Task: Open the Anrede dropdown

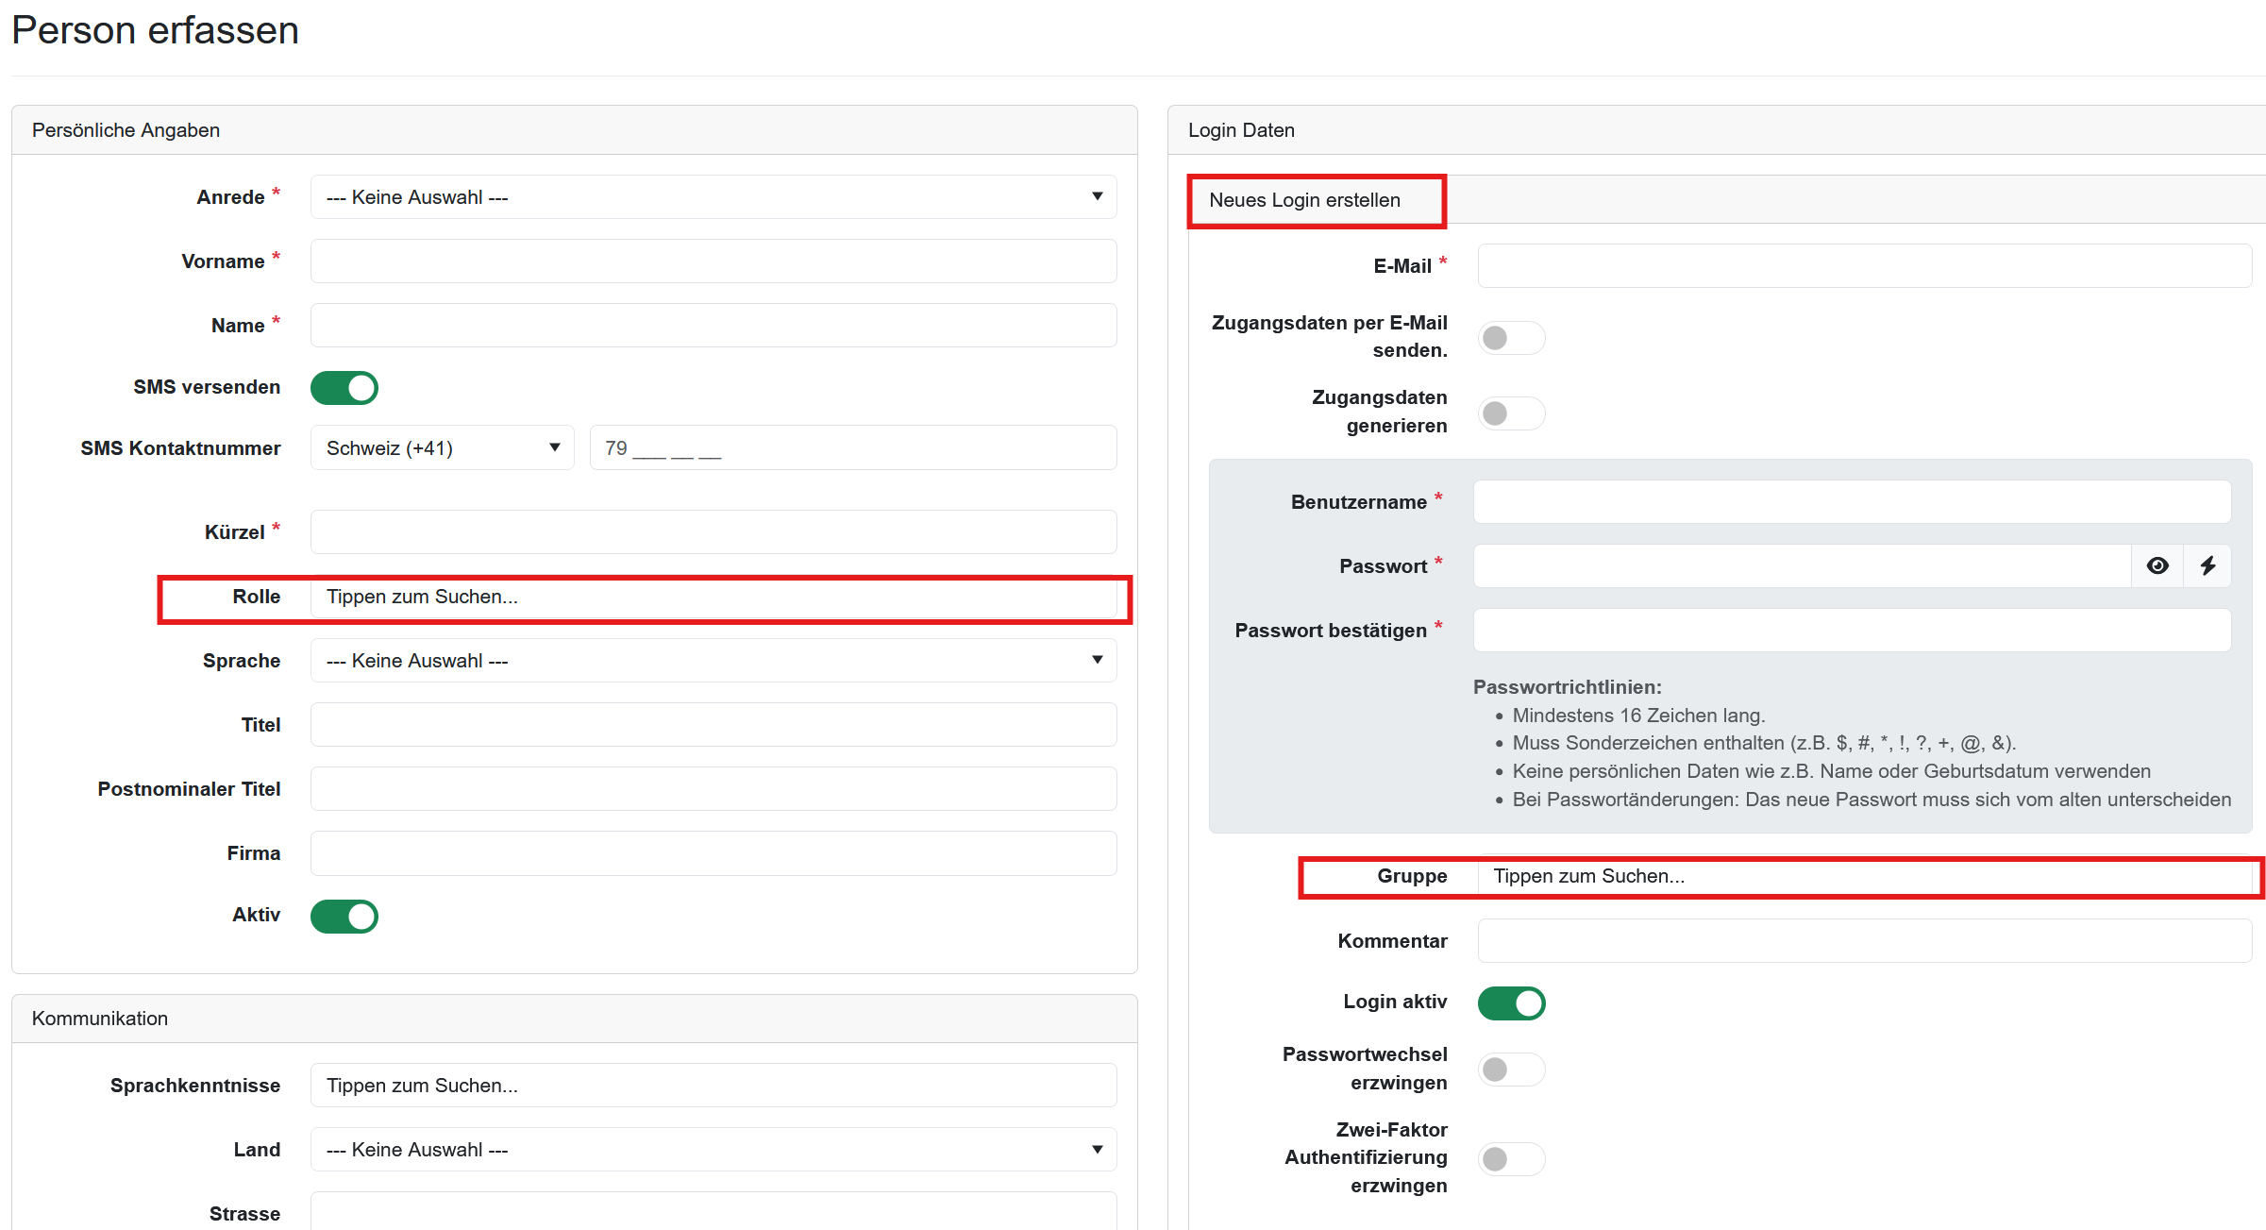Action: pyautogui.click(x=713, y=197)
